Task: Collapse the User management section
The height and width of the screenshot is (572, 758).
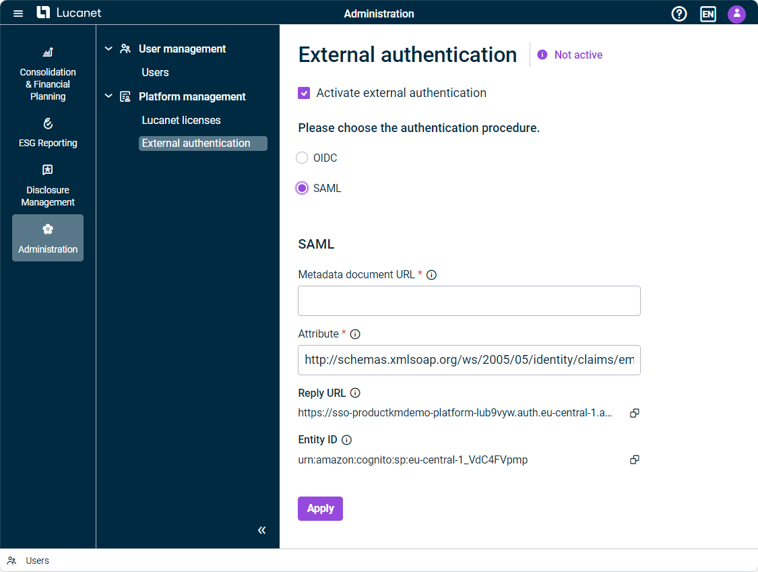Action: point(108,49)
